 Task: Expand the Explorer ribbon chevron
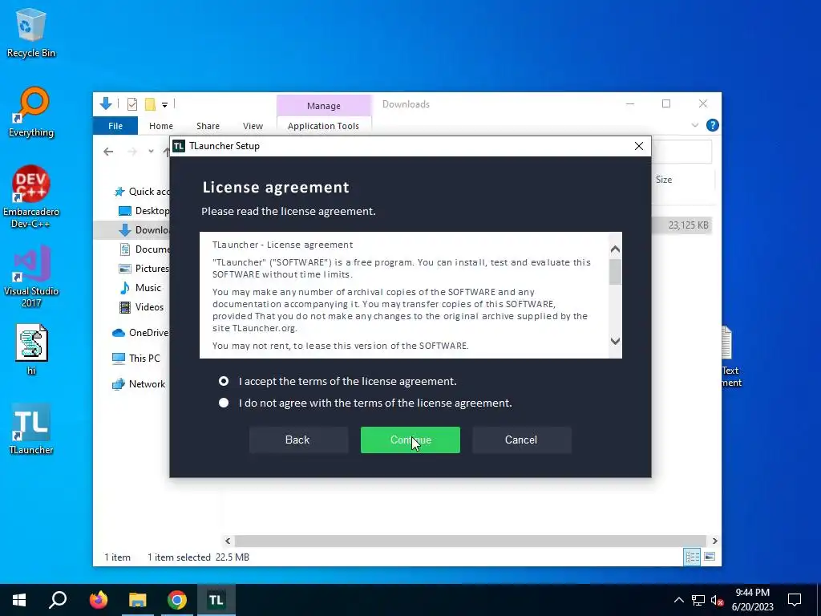click(x=695, y=125)
